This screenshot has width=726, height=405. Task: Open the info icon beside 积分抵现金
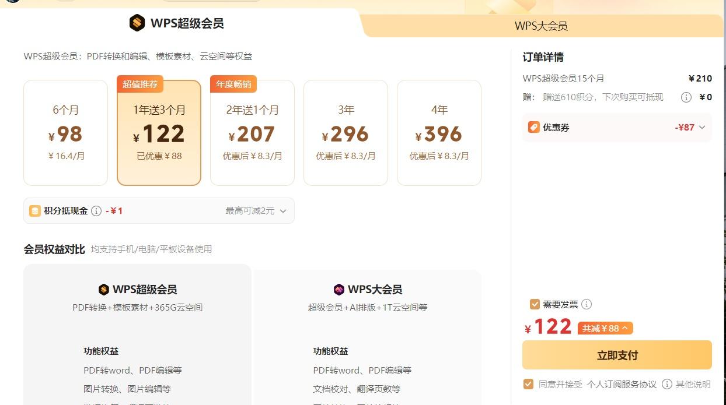(x=97, y=211)
